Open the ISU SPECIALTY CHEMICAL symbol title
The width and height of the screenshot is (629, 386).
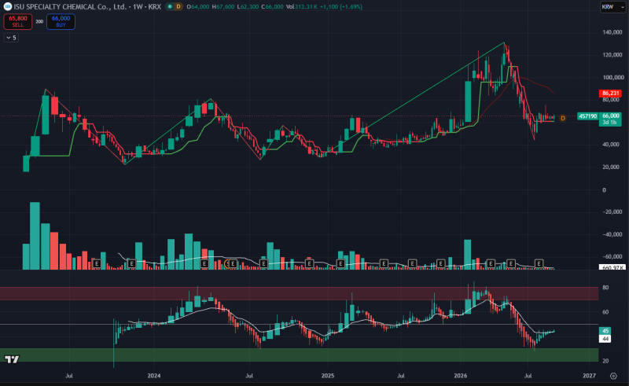[x=87, y=7]
